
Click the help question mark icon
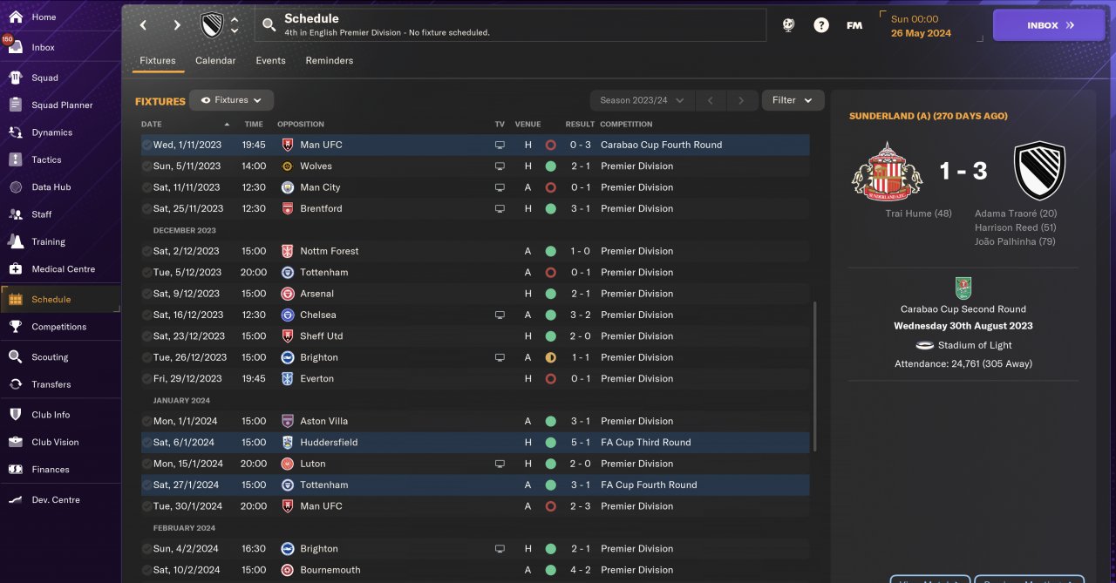[821, 25]
